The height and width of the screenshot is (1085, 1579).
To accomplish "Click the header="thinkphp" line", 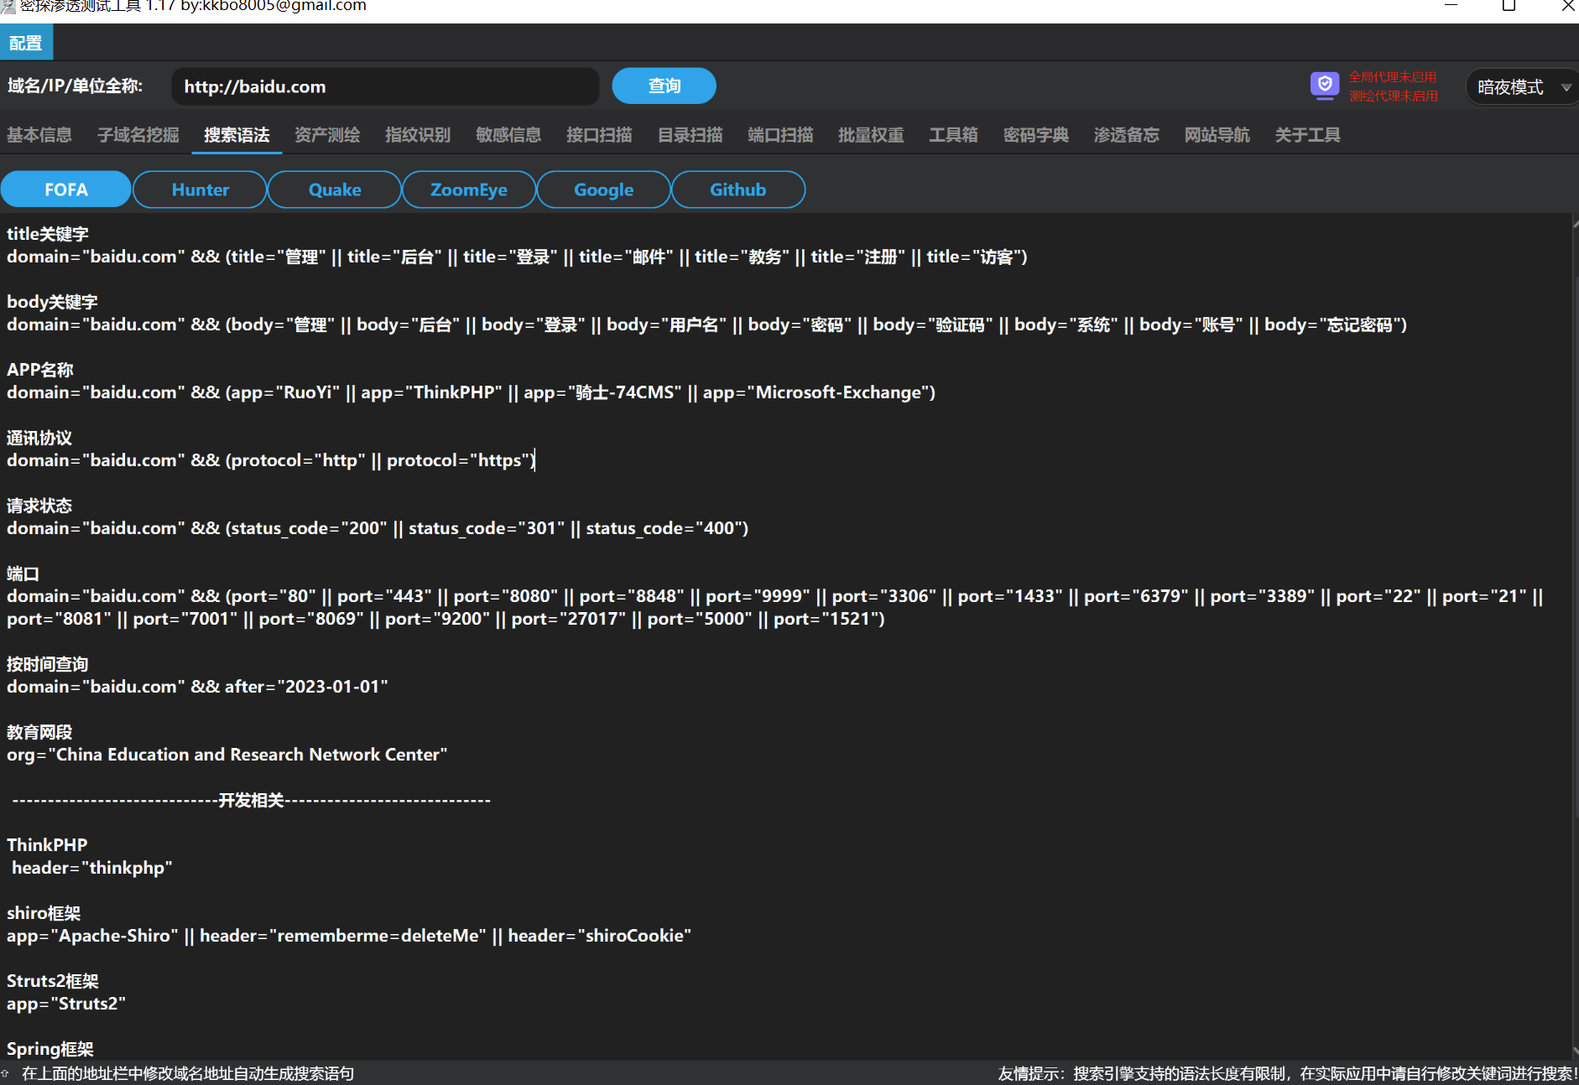I will pyautogui.click(x=91, y=868).
